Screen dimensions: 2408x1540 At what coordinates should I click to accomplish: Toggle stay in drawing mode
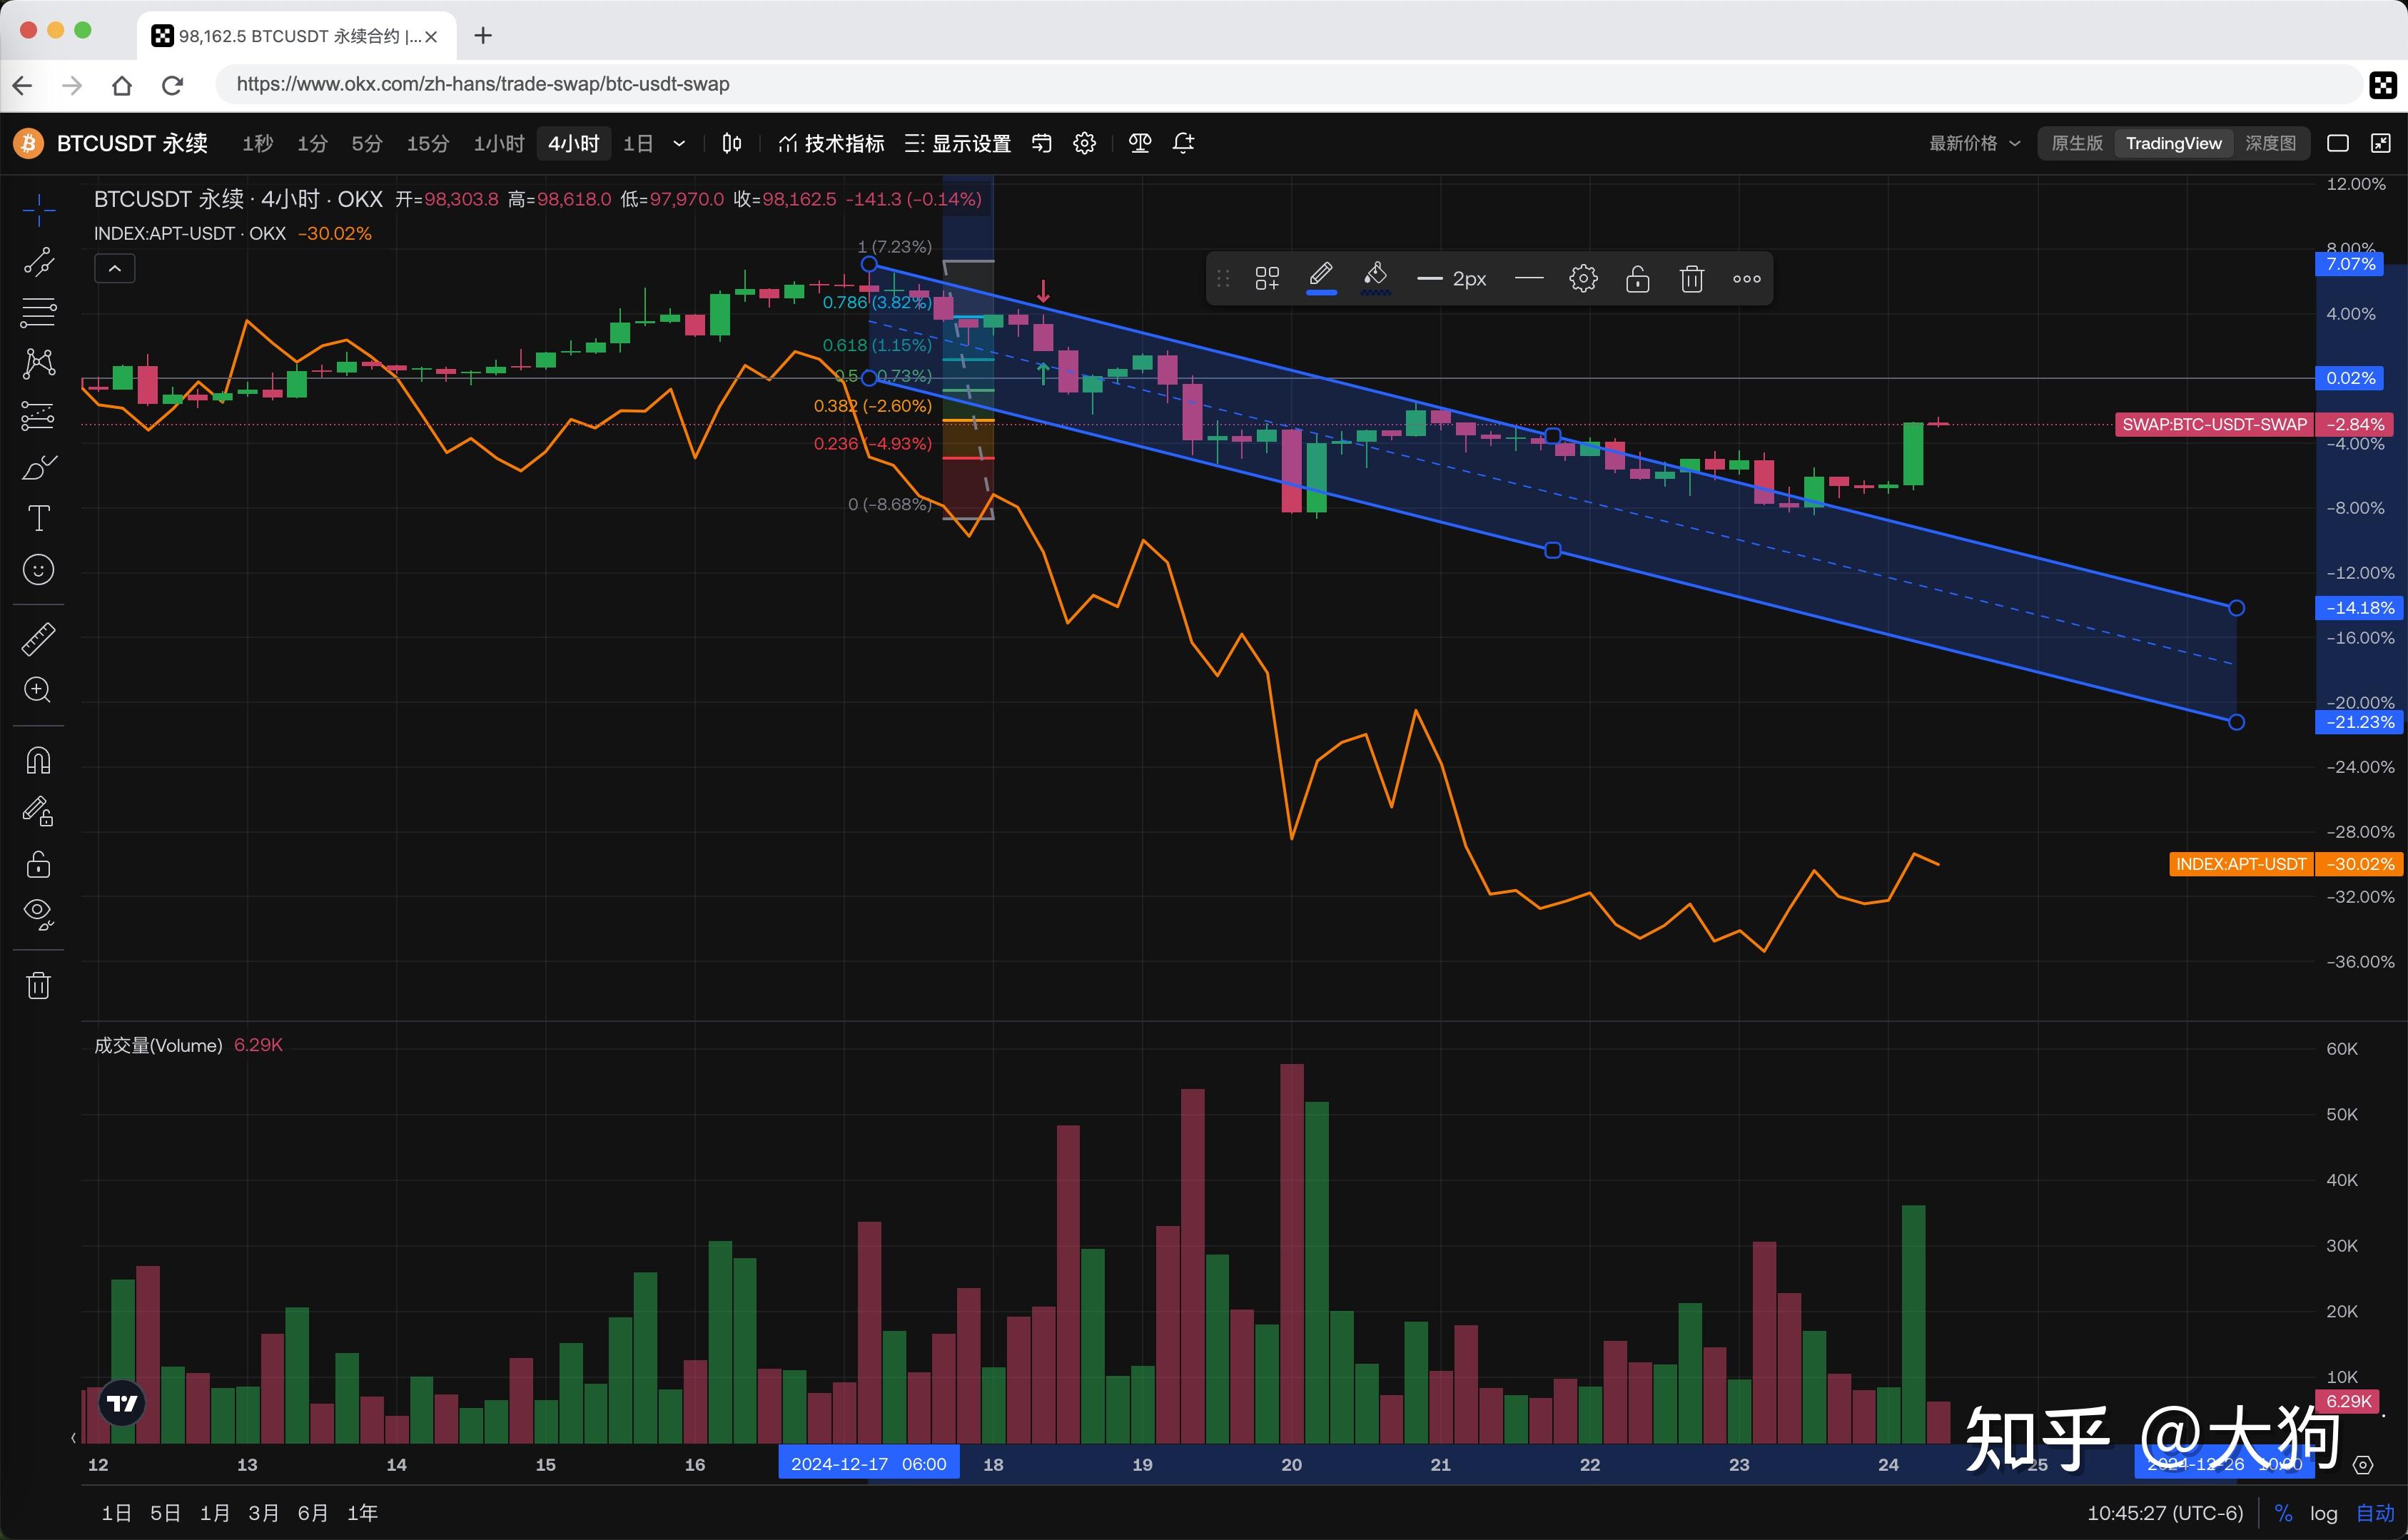[38, 811]
